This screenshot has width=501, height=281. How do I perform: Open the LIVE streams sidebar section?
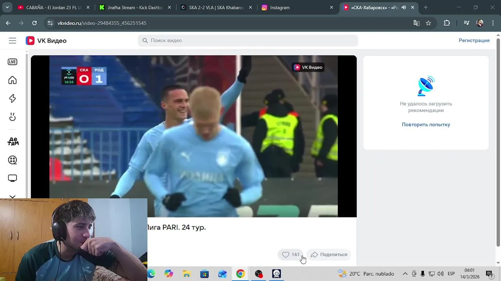click(13, 62)
